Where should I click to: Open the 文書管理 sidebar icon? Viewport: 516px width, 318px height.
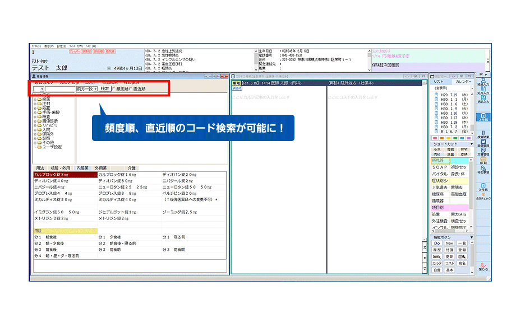(x=483, y=152)
